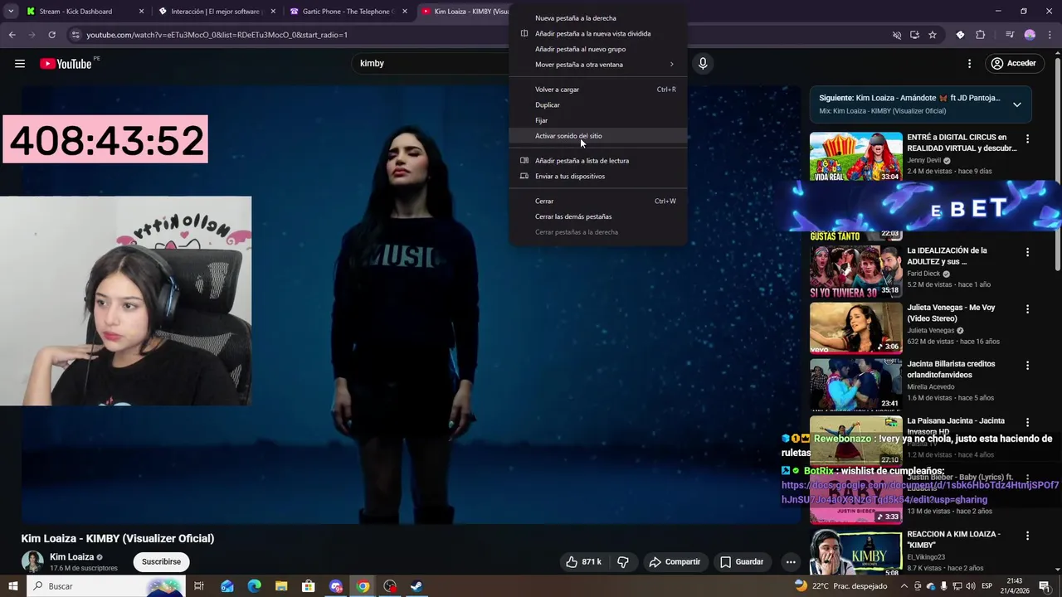Open YouTube settings three-dot menu beside Acceder
1062x597 pixels.
coord(969,64)
